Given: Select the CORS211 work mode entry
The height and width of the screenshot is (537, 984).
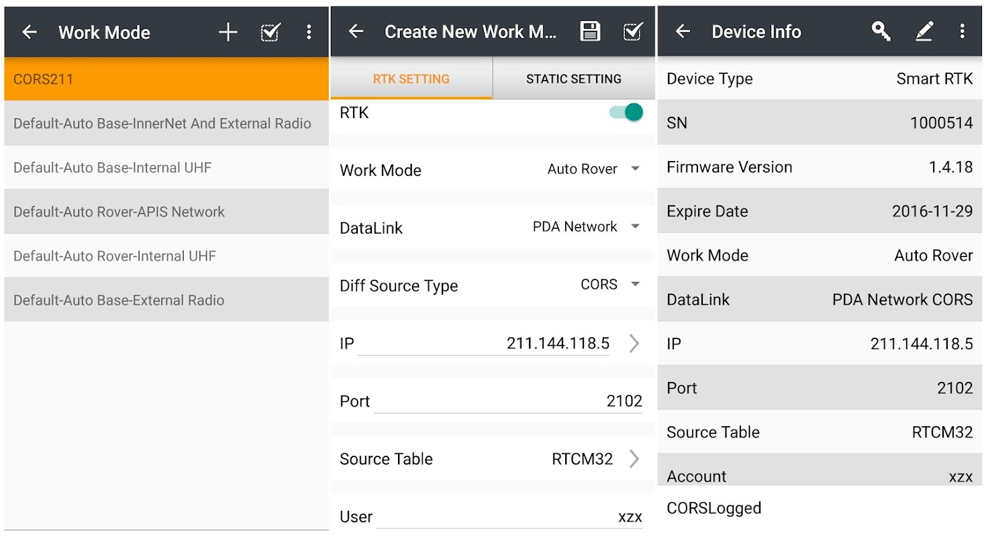Looking at the screenshot, I should coord(166,79).
